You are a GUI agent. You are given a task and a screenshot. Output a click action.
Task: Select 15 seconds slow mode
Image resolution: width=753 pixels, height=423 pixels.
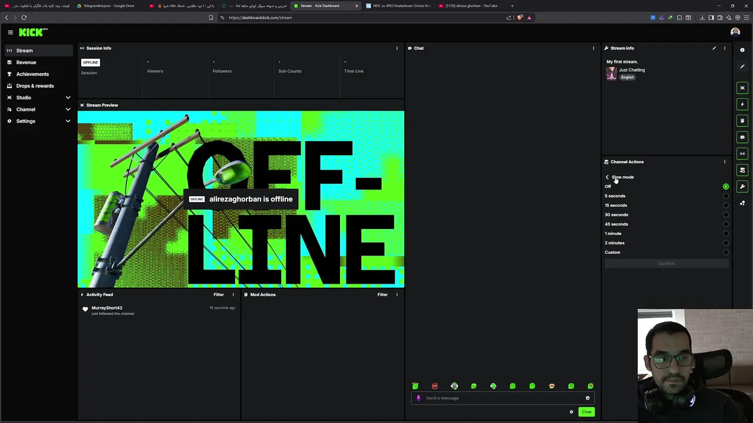(x=667, y=205)
